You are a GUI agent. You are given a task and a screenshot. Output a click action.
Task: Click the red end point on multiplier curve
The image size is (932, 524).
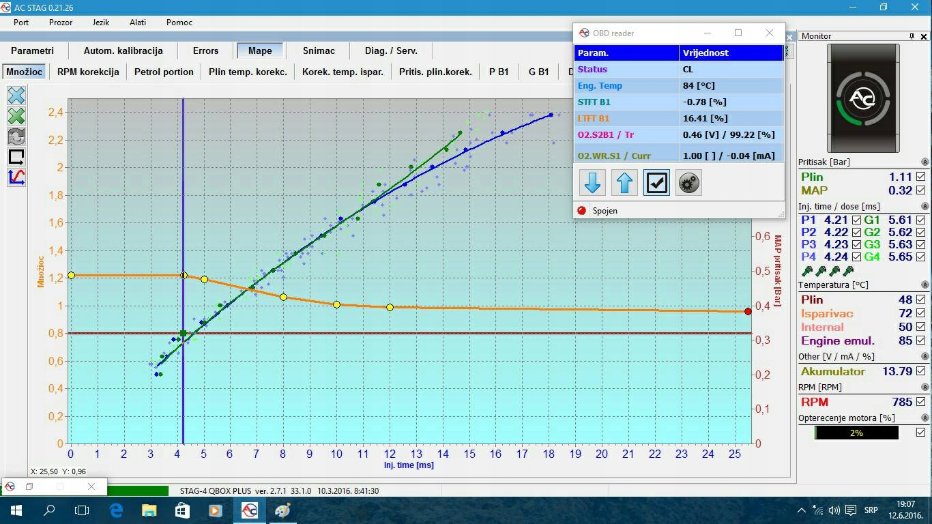coord(748,311)
